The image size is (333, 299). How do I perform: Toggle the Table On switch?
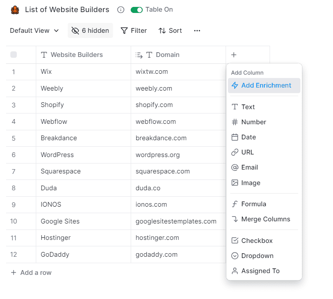click(x=137, y=10)
